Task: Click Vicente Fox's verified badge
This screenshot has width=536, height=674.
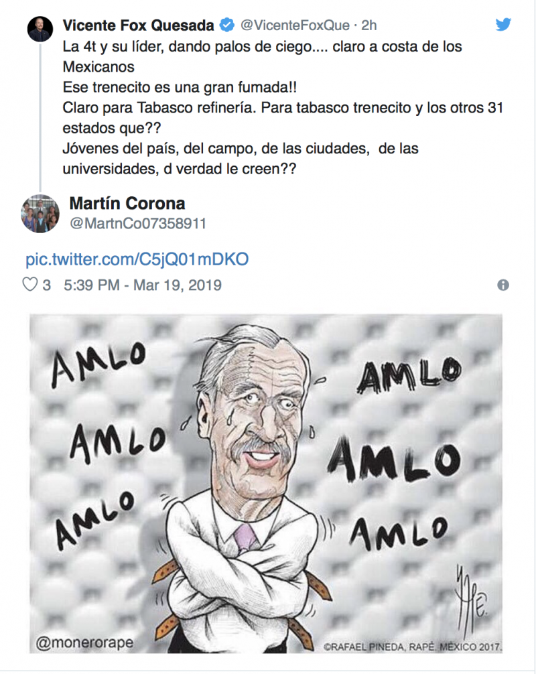Action: (x=227, y=25)
